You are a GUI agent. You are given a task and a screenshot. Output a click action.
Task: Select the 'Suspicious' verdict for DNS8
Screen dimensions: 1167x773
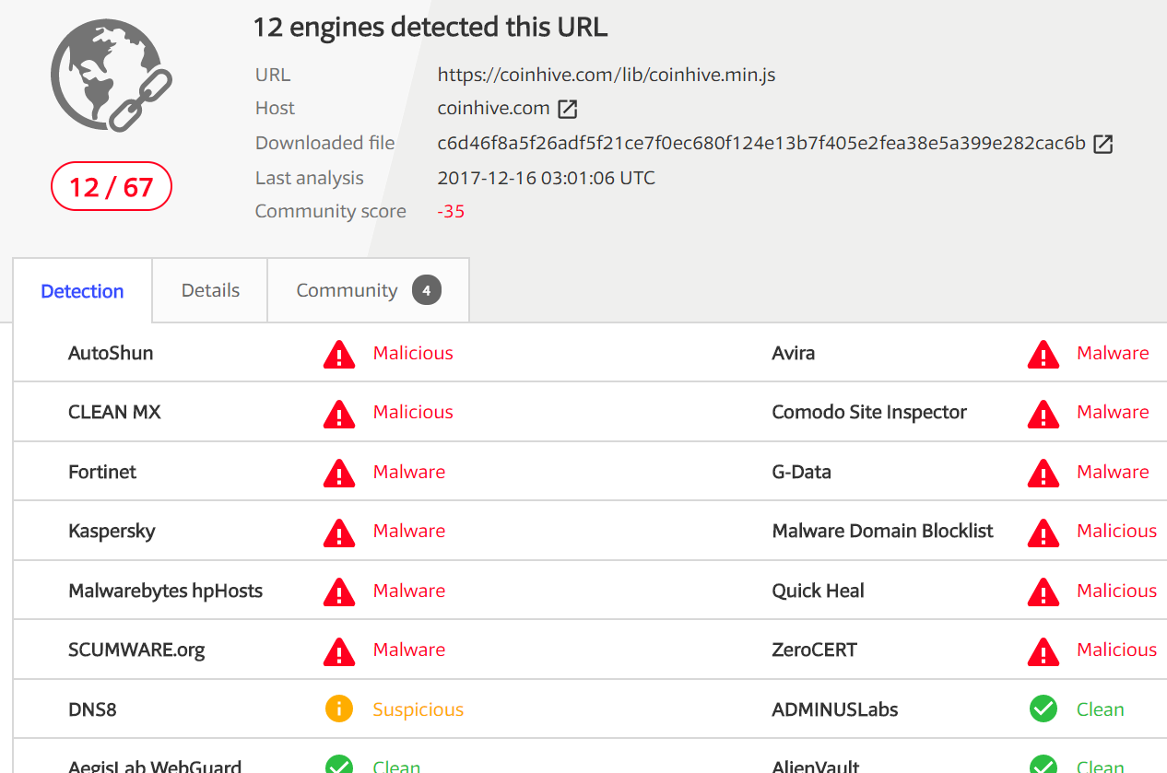click(418, 709)
